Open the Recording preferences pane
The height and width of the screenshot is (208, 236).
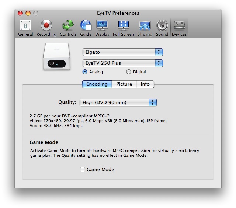46,28
